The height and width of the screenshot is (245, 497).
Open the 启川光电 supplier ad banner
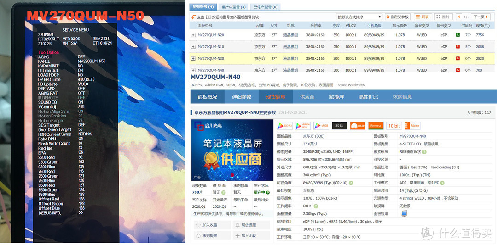click(x=232, y=150)
